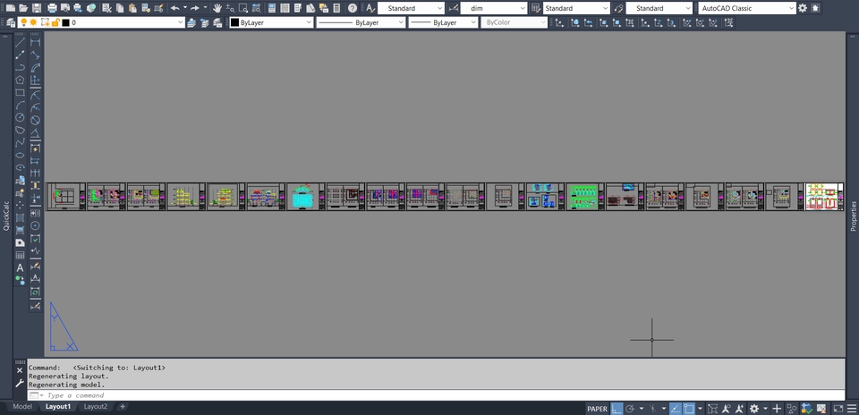The height and width of the screenshot is (415, 859).
Task: Open the Table Style Standard dropdown
Action: point(576,8)
